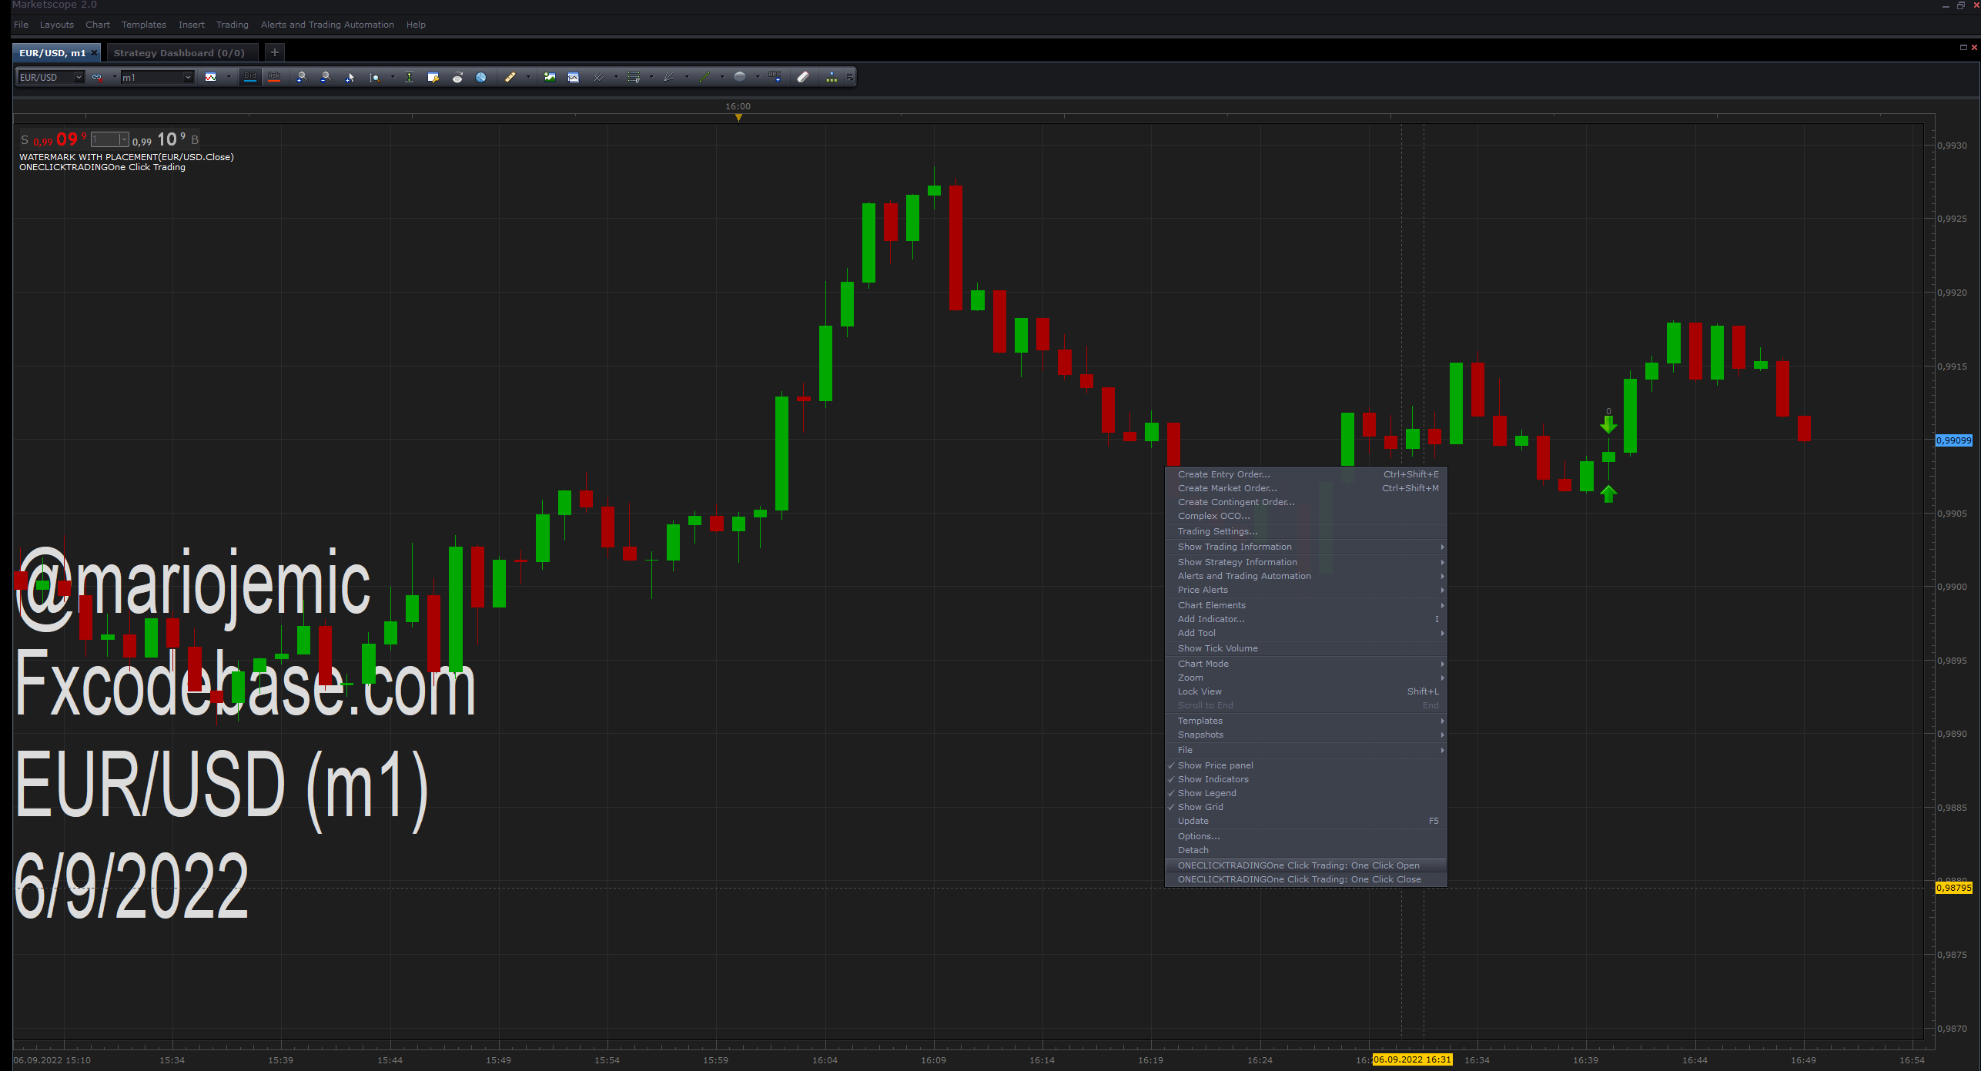Click the vertical autoscale icon
This screenshot has width=1981, height=1071.
click(x=410, y=77)
